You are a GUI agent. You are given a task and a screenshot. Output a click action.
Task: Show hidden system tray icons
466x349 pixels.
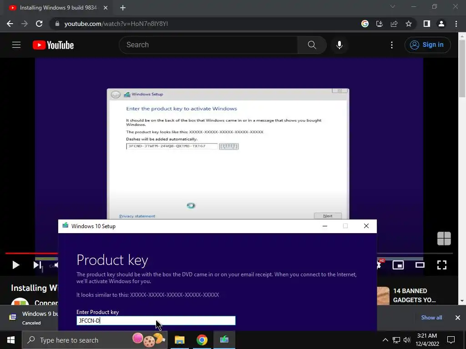385,340
